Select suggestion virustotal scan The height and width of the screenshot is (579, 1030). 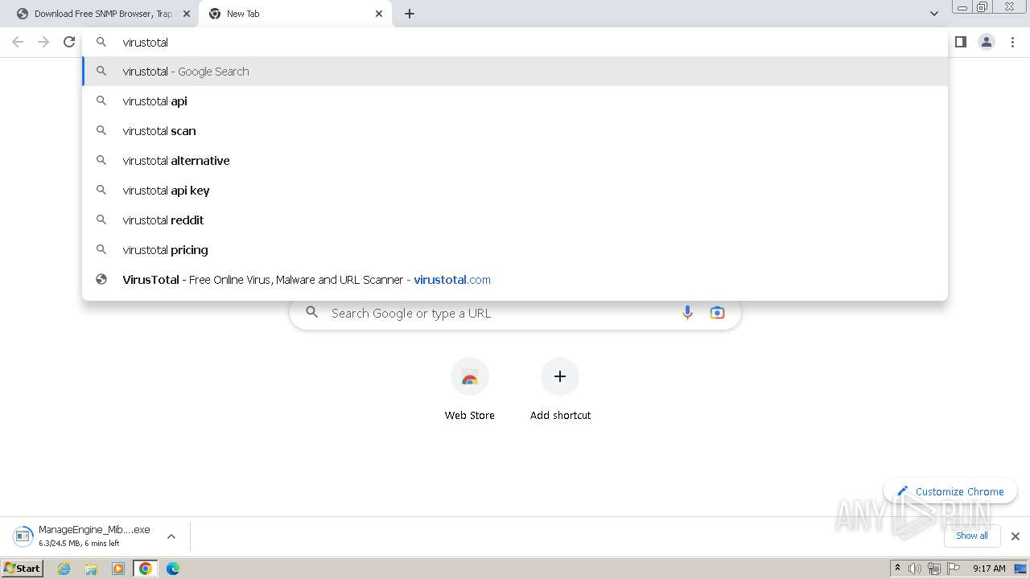[x=515, y=131]
